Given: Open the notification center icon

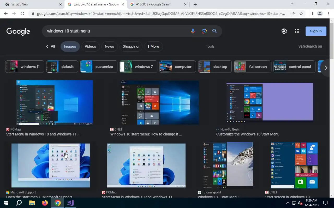Looking at the screenshot, I should 325,203.
